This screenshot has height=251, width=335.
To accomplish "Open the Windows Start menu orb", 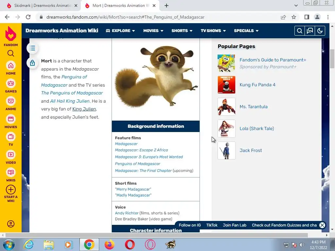I will [9, 244].
